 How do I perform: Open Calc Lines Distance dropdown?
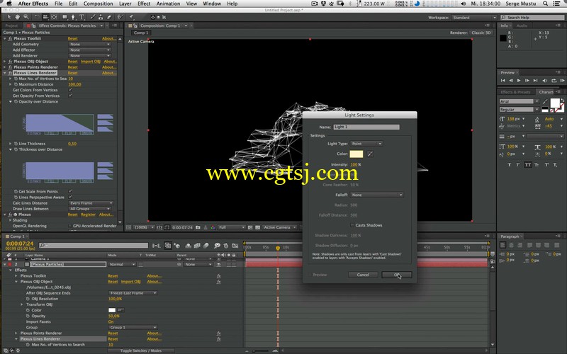(91, 203)
